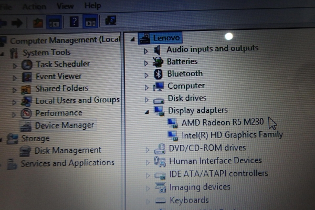315x210 pixels.
Task: Click the Task Scheduler clock icon
Action: point(27,65)
